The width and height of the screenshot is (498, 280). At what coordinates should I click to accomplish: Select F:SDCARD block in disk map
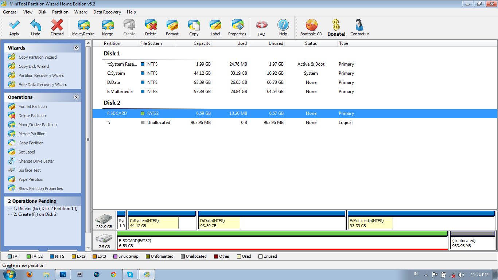282,240
